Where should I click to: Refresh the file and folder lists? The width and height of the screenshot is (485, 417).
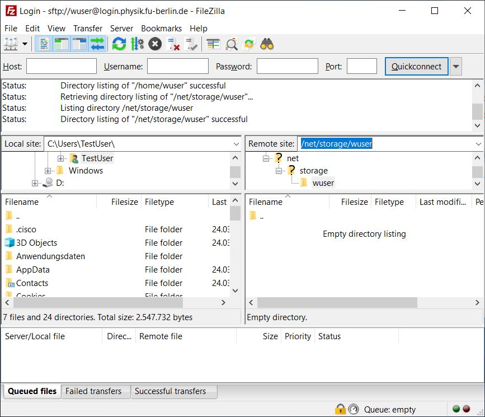(119, 44)
